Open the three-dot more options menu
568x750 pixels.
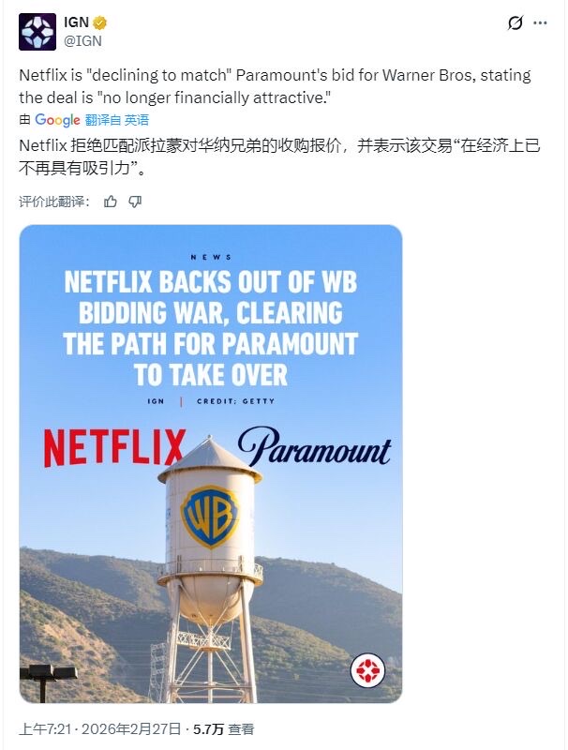pos(540,22)
